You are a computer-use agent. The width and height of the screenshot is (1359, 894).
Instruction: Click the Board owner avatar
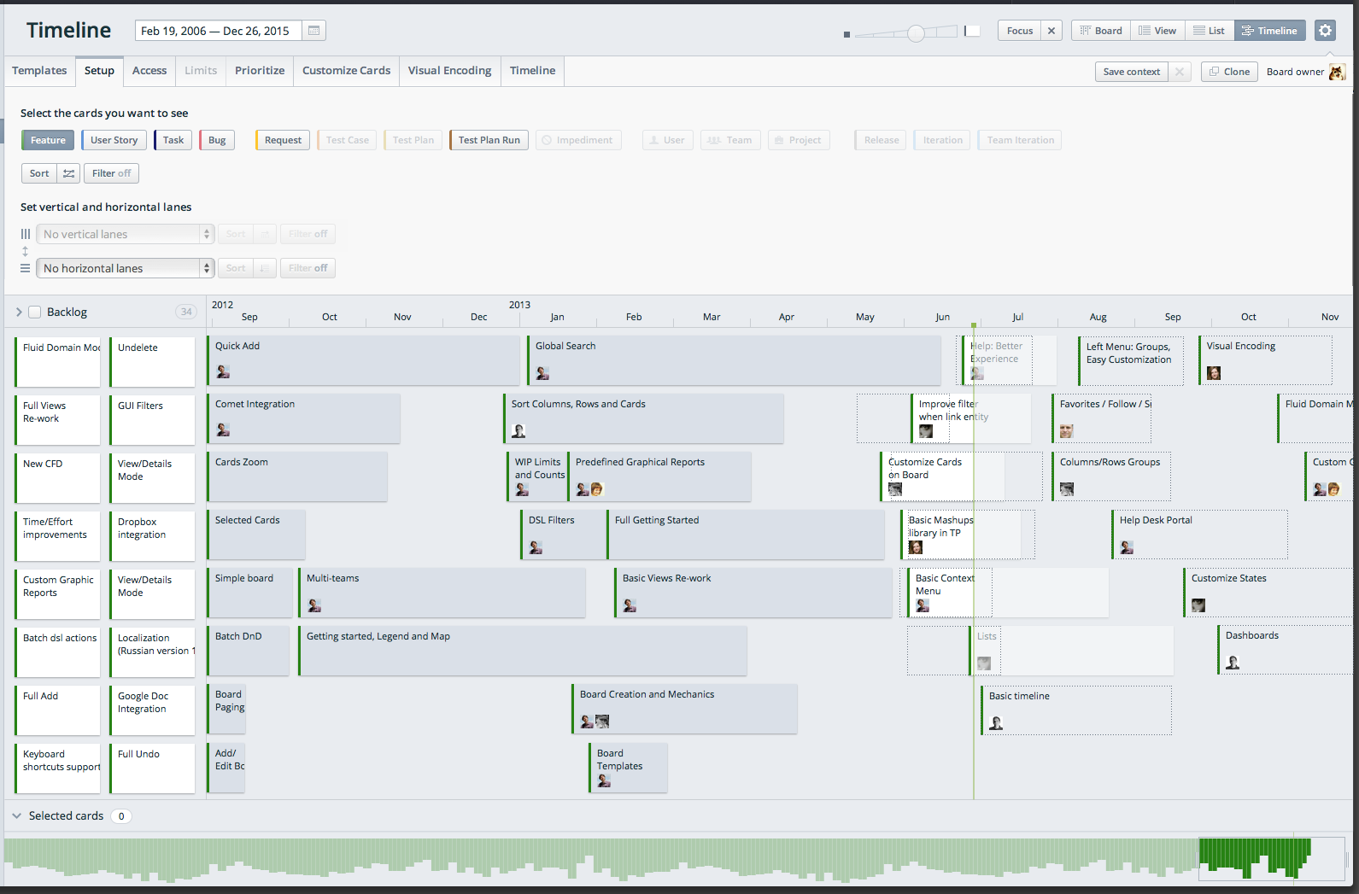click(x=1337, y=72)
